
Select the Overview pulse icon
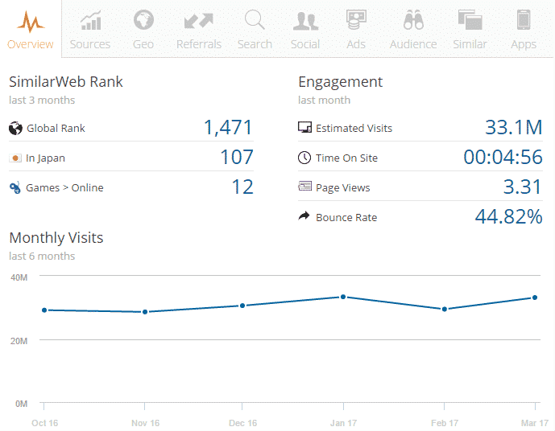coord(31,21)
